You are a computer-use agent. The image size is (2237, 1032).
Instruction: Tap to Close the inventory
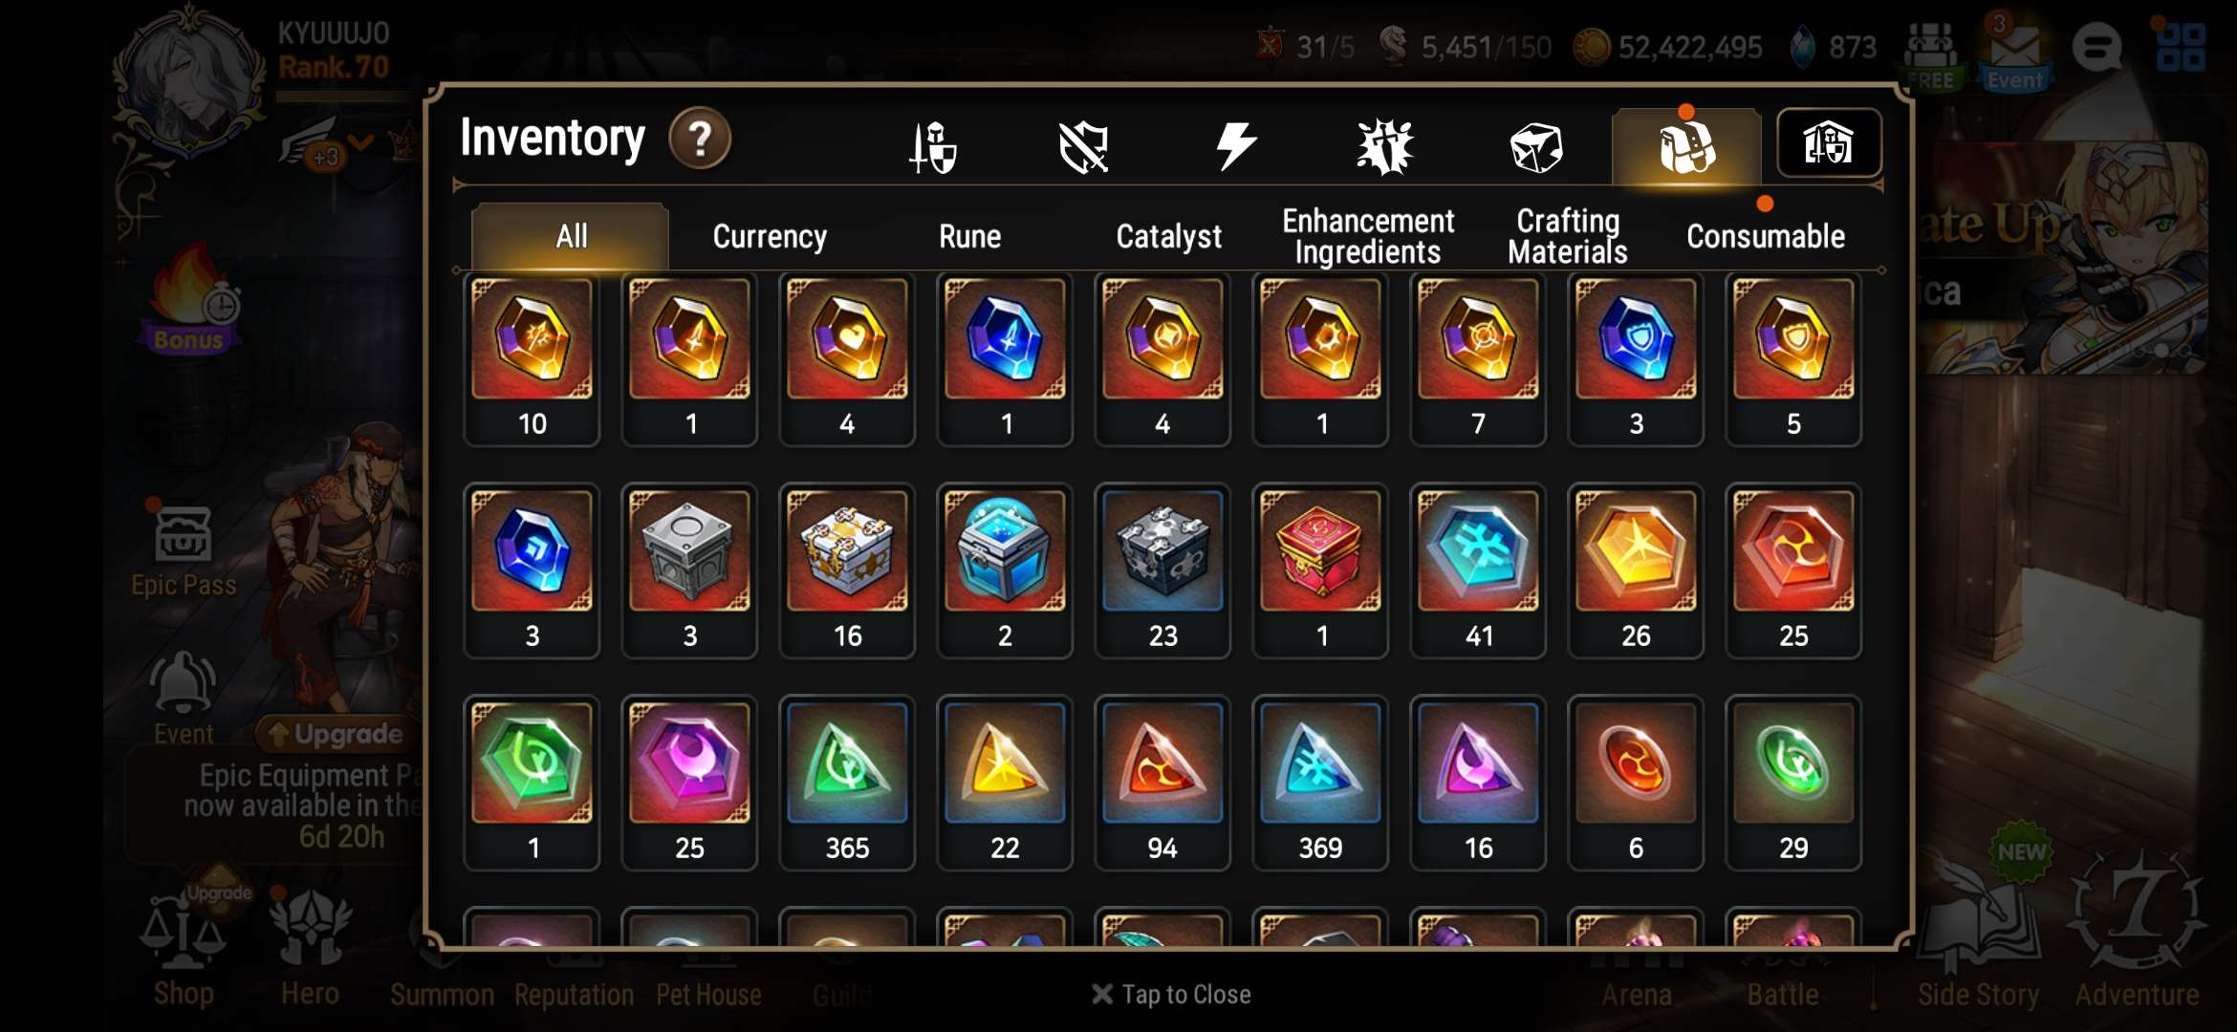pyautogui.click(x=1171, y=995)
